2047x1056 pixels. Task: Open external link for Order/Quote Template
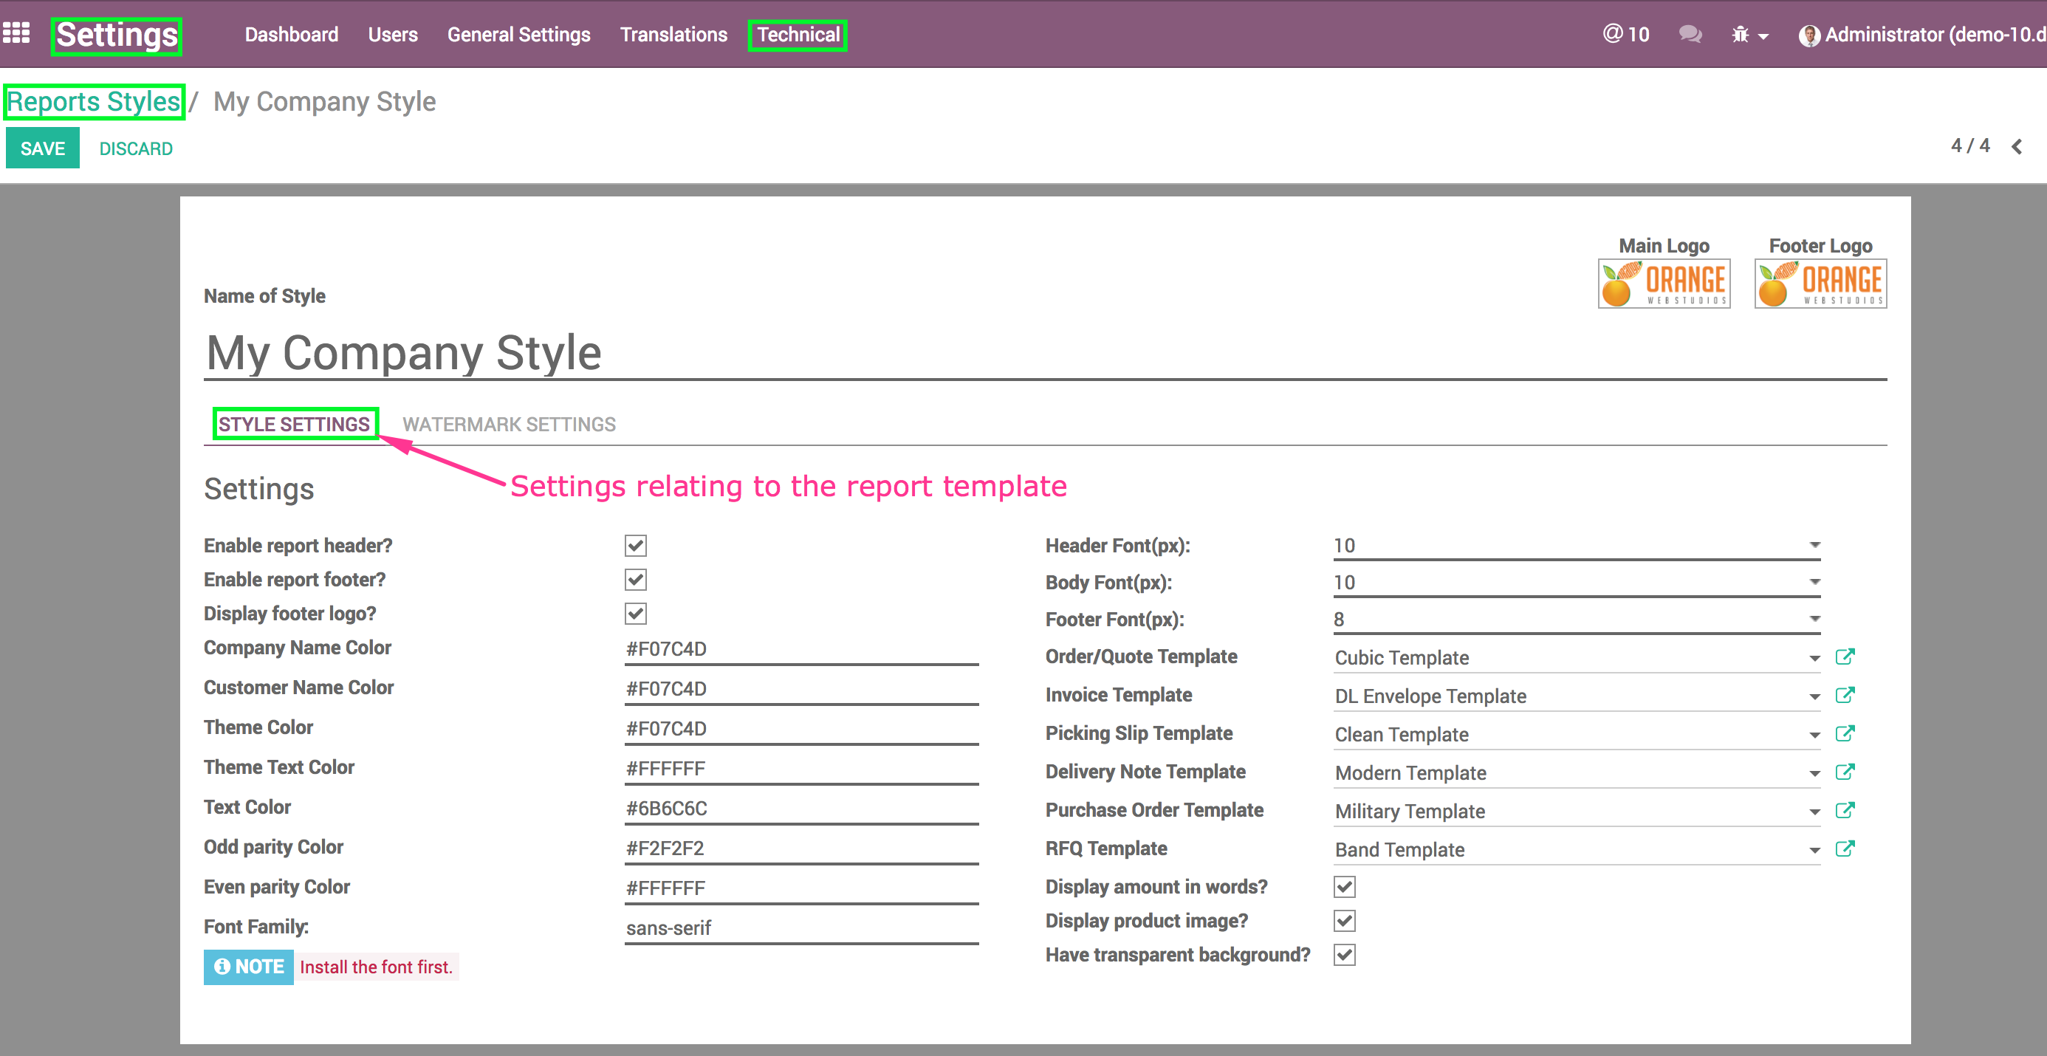(1845, 656)
